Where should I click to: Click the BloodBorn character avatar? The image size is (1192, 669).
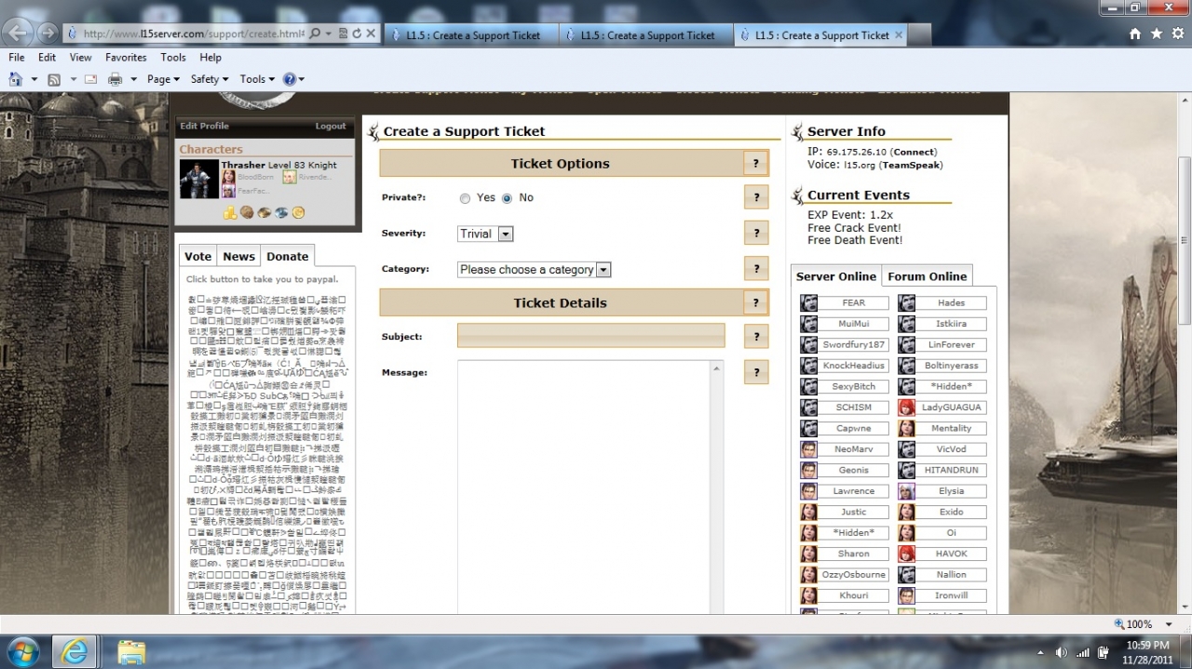(228, 177)
